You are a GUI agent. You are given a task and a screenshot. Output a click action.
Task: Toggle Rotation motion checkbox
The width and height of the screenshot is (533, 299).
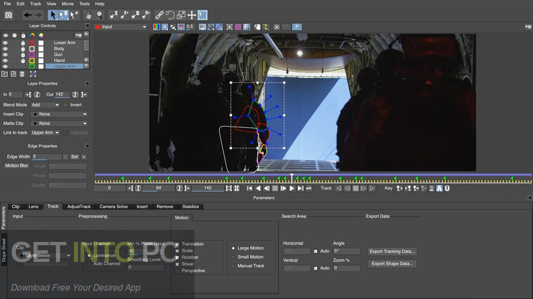click(x=177, y=257)
